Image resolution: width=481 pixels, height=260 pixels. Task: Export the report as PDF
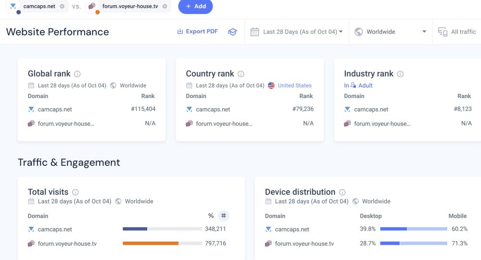pos(197,32)
